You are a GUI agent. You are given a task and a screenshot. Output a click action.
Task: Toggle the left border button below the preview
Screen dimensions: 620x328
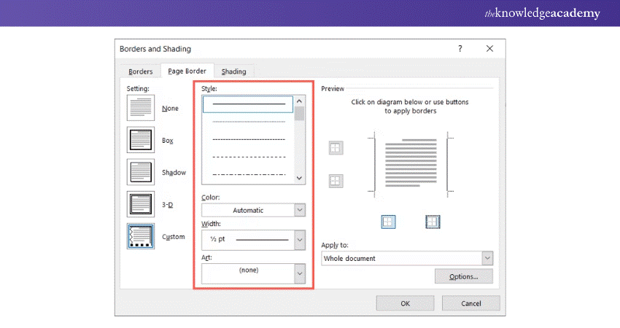[x=389, y=222]
